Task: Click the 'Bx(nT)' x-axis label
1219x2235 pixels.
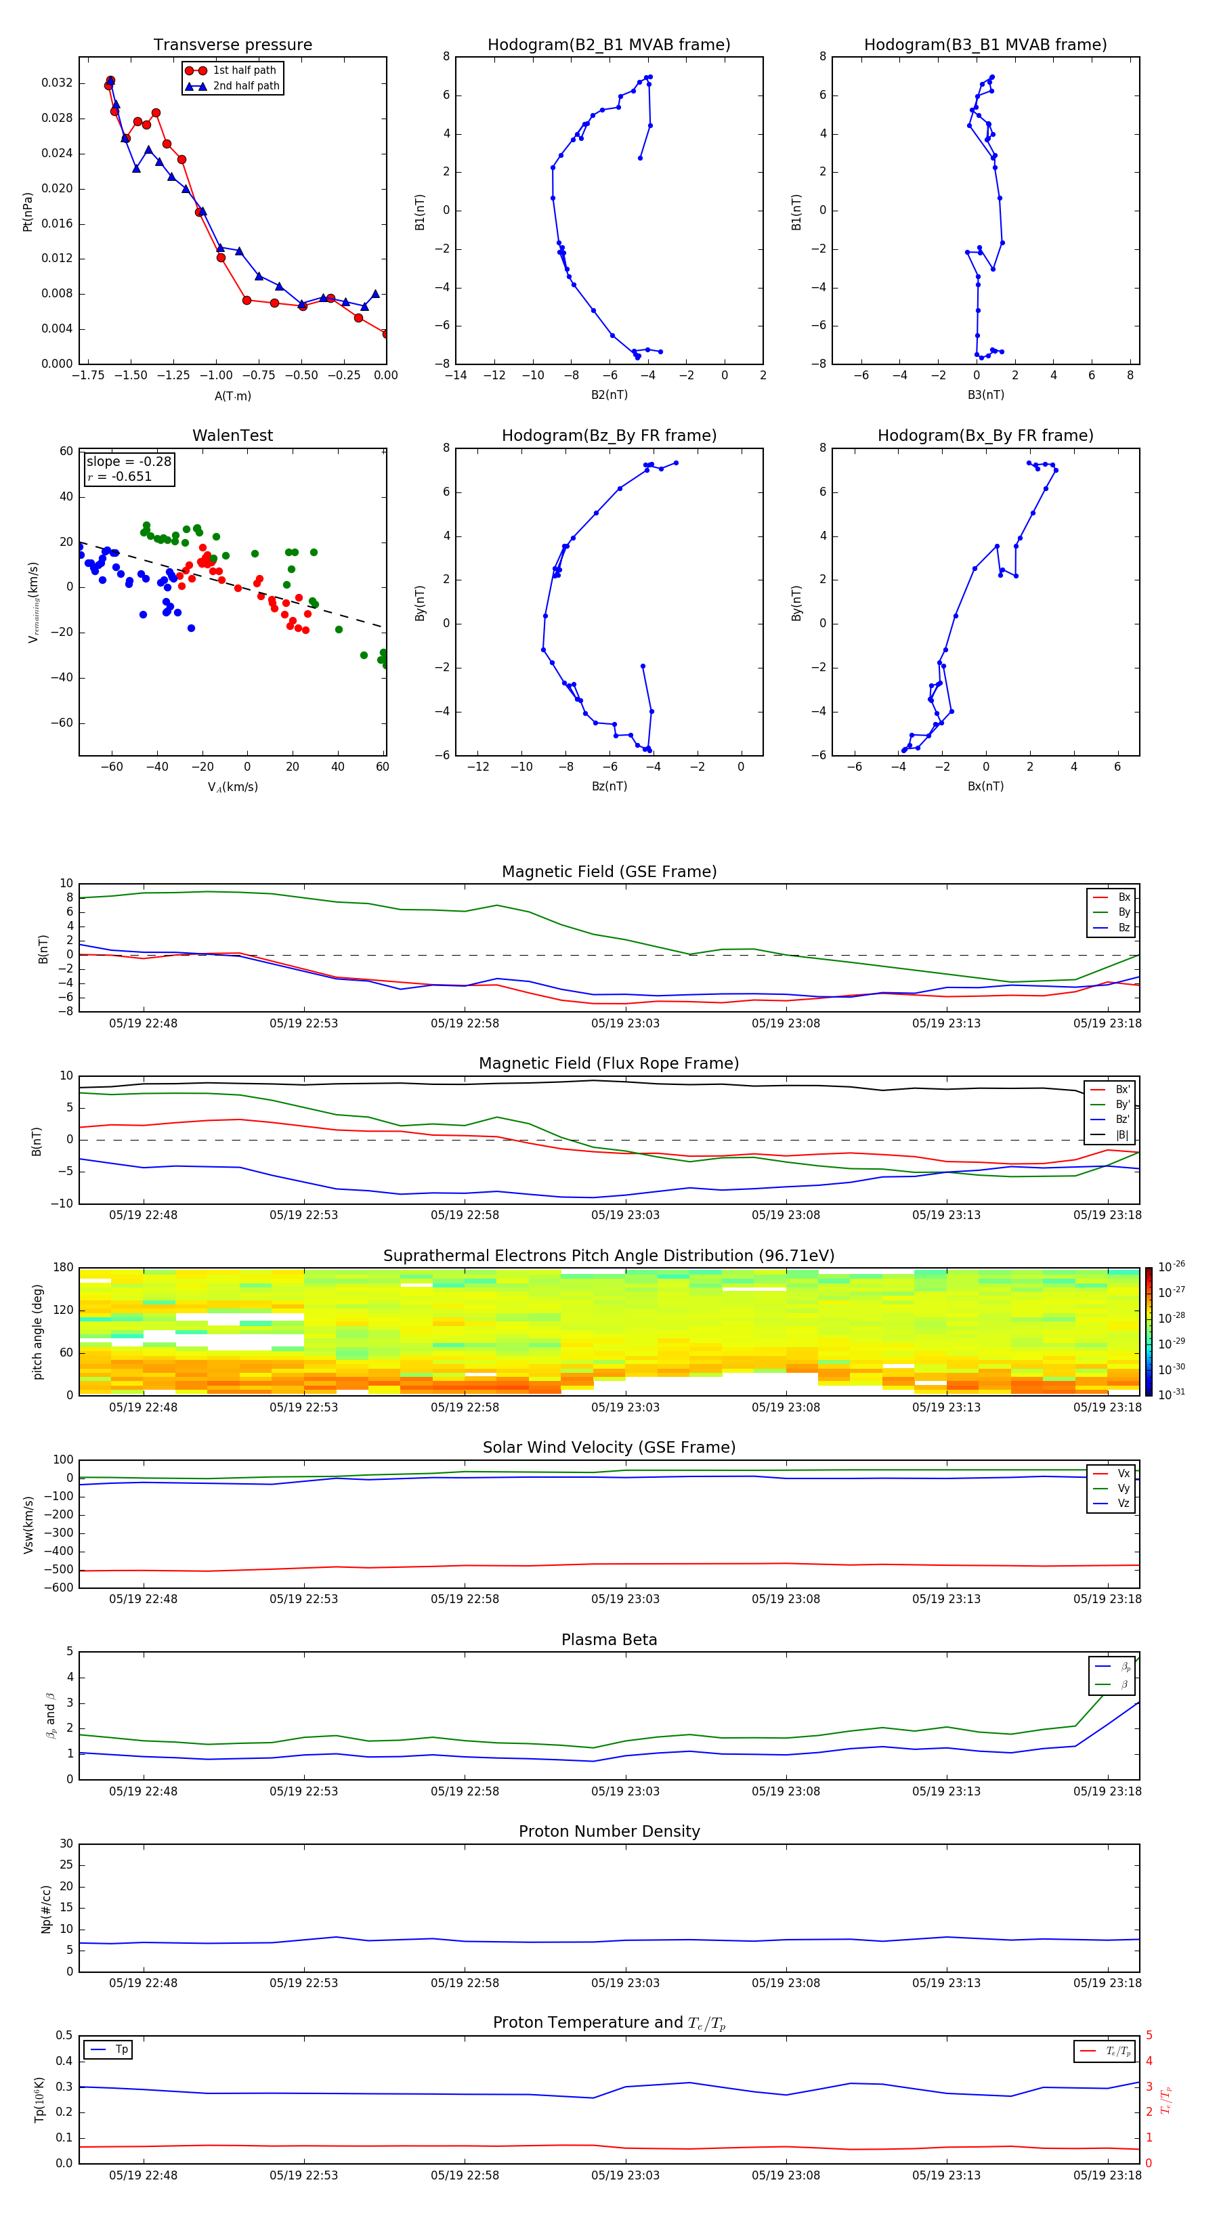Action: point(985,786)
